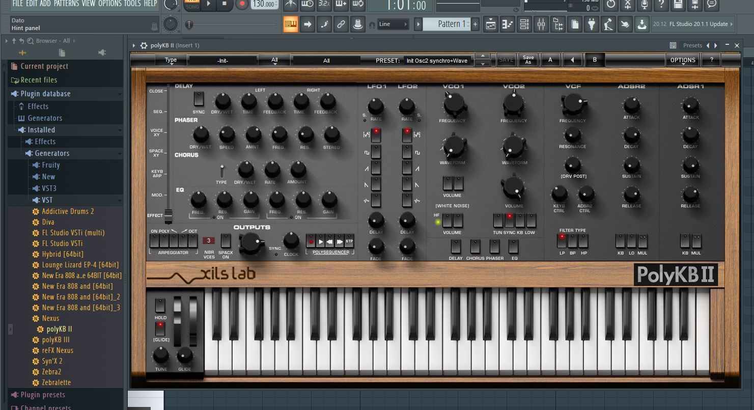Select preset slot A
The width and height of the screenshot is (754, 410).
(550, 60)
